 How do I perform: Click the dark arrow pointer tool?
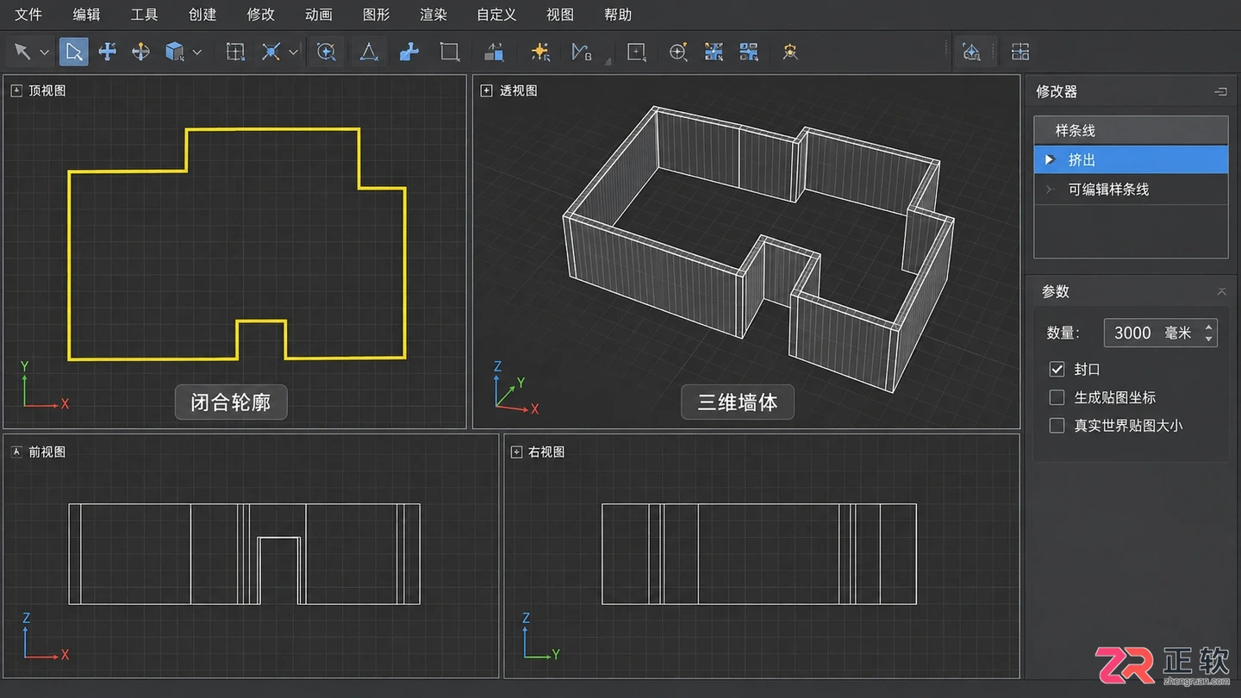pyautogui.click(x=22, y=52)
